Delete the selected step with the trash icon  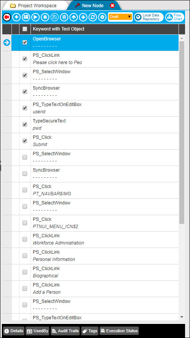tap(64, 17)
